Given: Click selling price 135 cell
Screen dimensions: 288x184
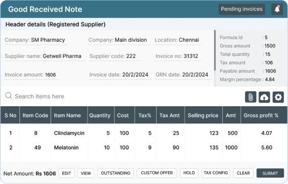Looking at the screenshot, I should click(214, 147).
